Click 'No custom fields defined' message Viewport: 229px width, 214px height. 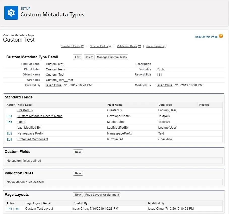(24, 161)
